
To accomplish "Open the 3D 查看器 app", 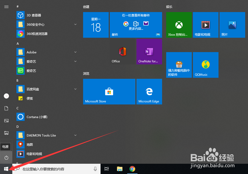I will [47, 15].
